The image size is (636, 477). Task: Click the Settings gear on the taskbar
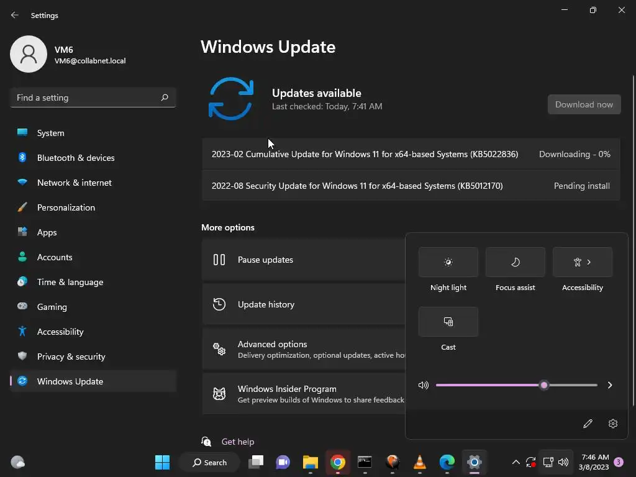pyautogui.click(x=474, y=462)
